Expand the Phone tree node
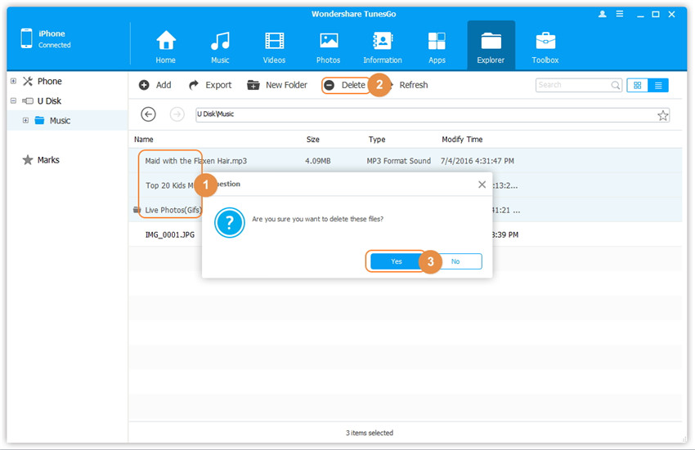This screenshot has height=450, width=695. click(13, 82)
